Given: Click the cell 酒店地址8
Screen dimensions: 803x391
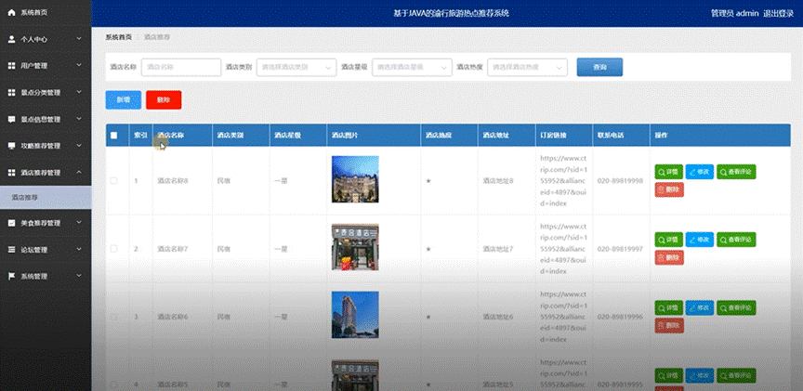Looking at the screenshot, I should (498, 181).
